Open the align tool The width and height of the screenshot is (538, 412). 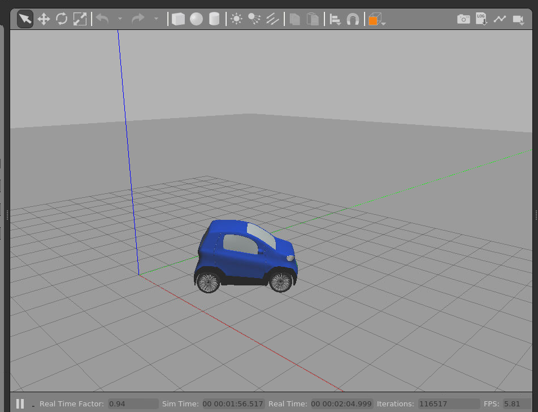click(335, 19)
